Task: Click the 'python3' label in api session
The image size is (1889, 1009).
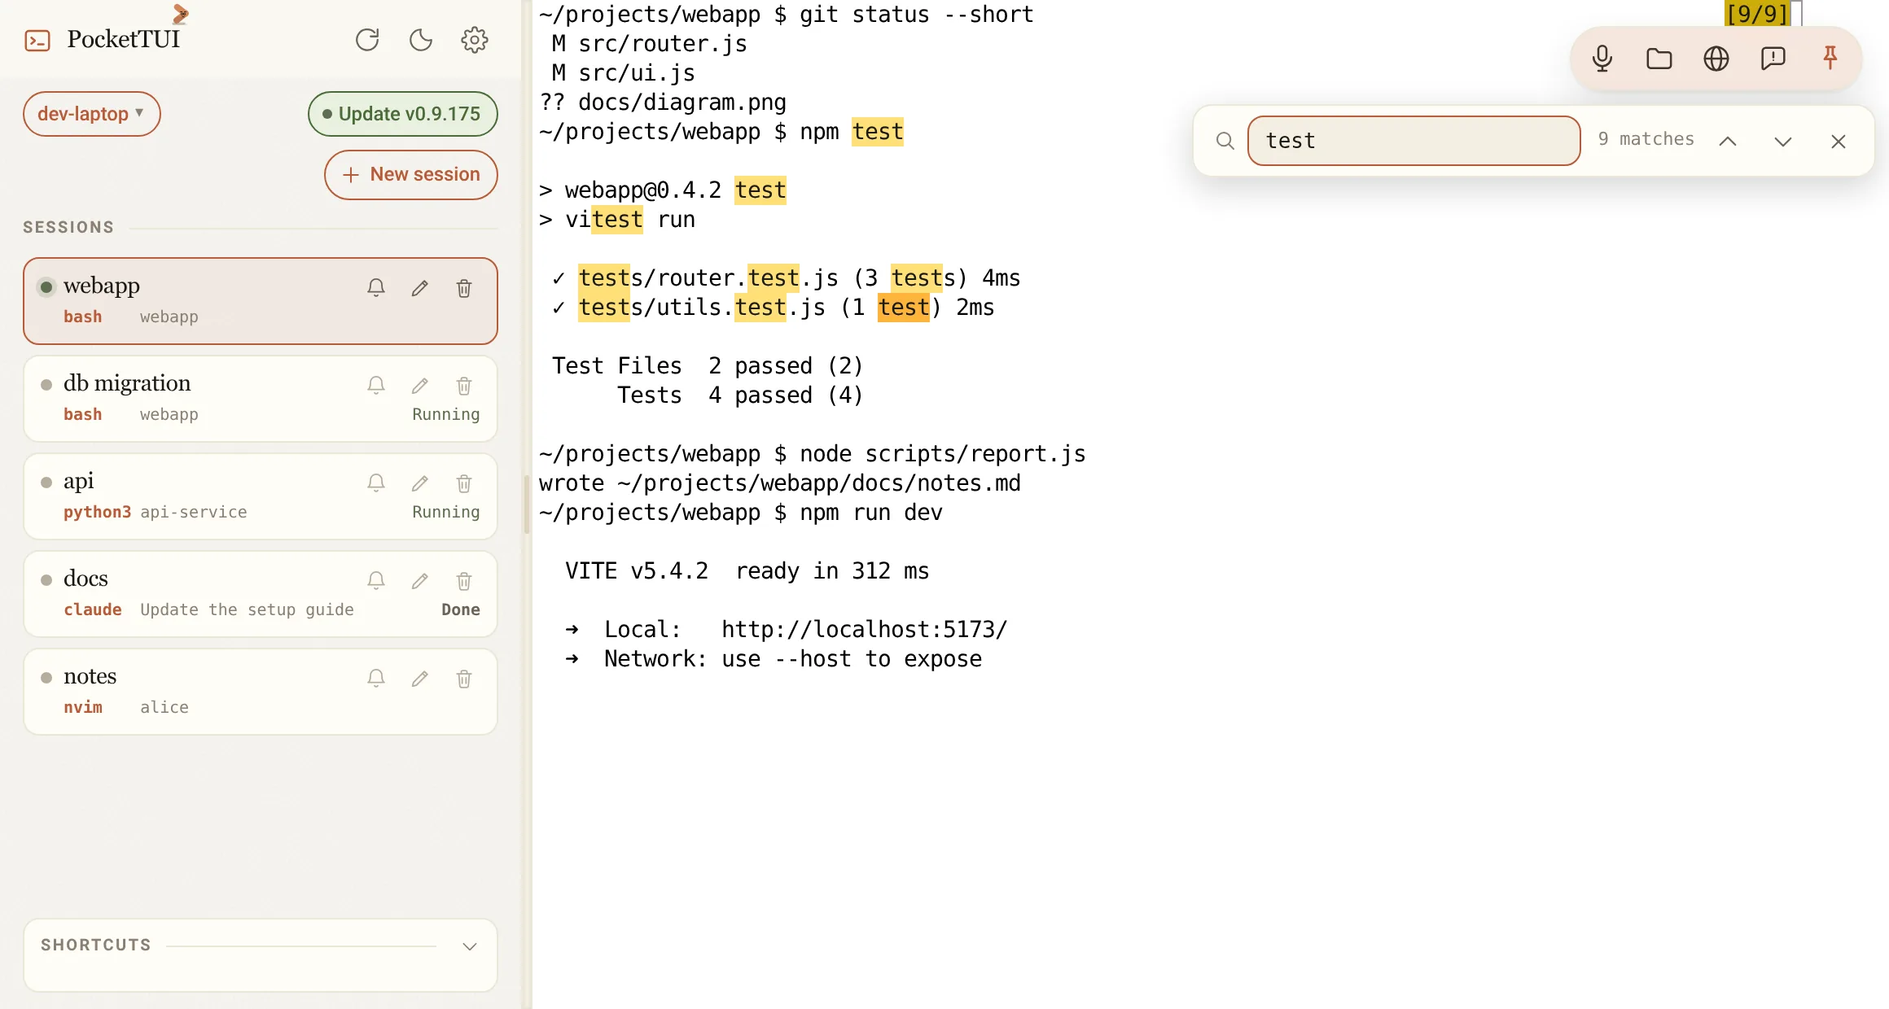Action: tap(97, 512)
